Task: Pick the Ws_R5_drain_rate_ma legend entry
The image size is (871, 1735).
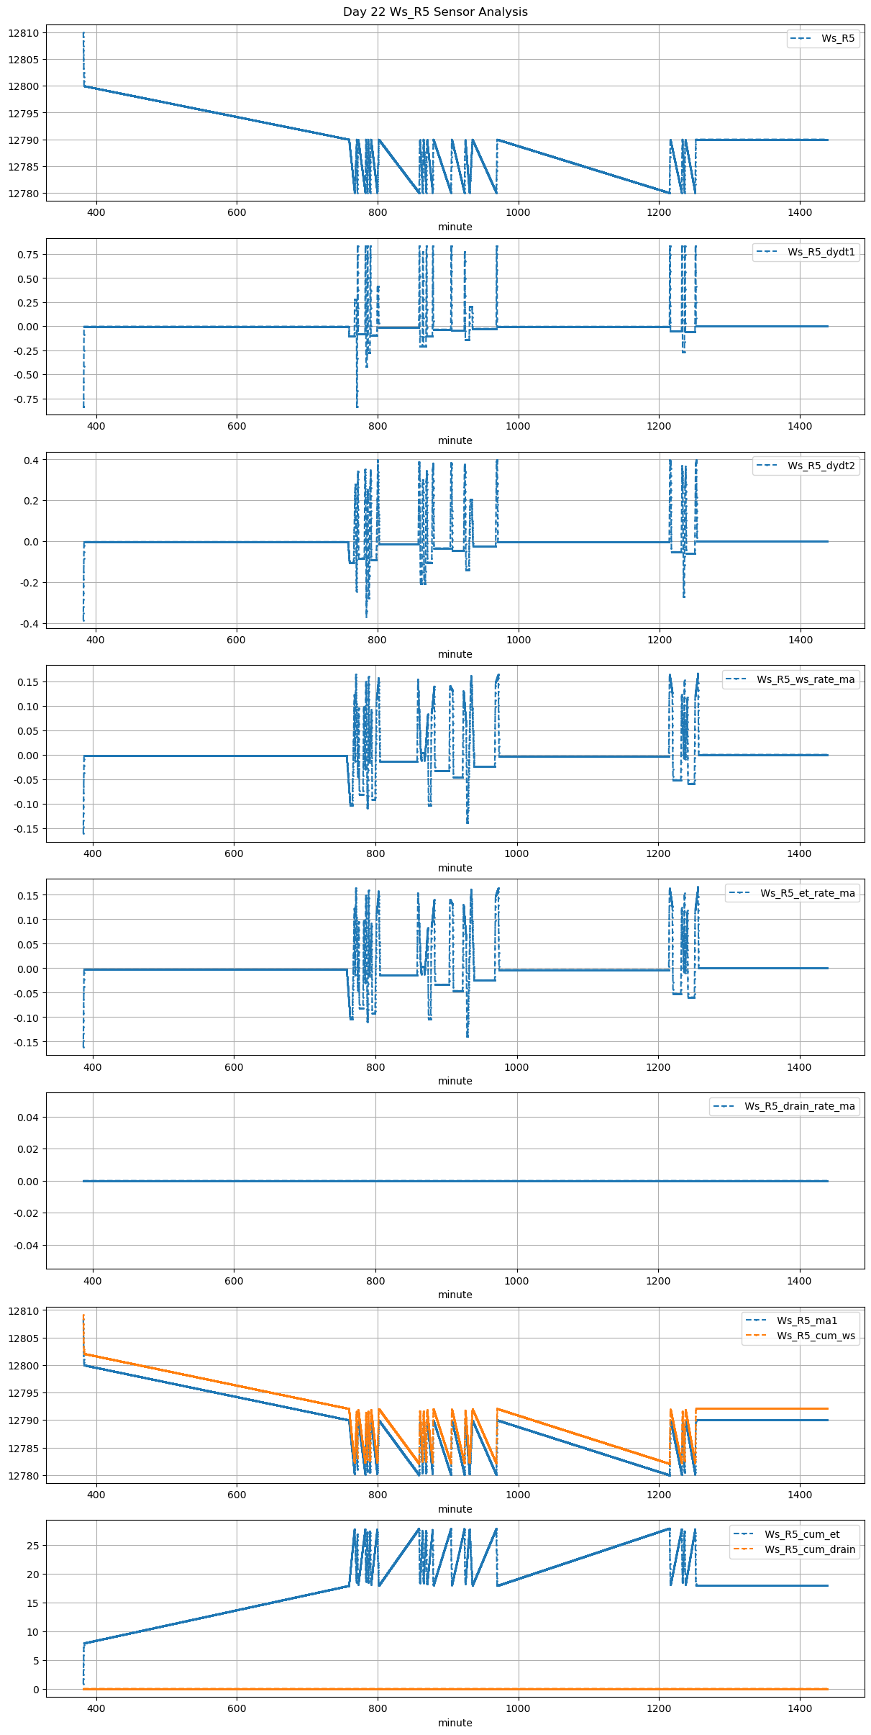Action: pyautogui.click(x=799, y=1106)
